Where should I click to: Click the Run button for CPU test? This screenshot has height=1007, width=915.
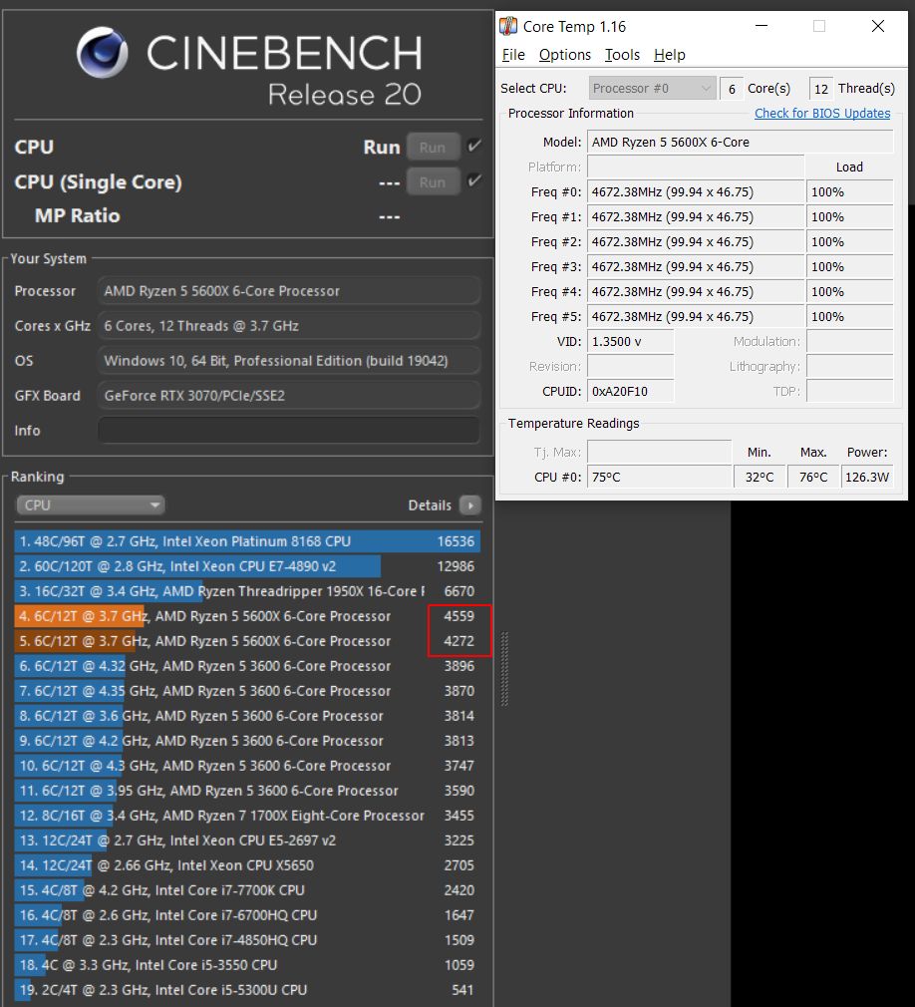point(433,148)
